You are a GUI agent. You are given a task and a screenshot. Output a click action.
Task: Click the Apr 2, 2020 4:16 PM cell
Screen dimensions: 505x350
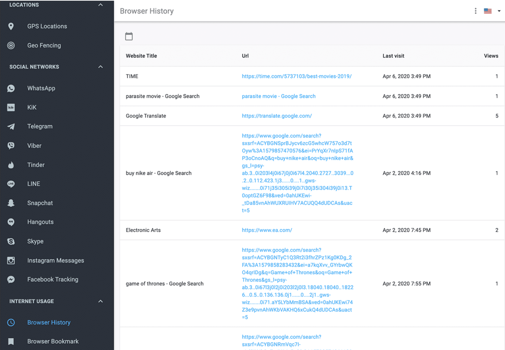pyautogui.click(x=407, y=173)
